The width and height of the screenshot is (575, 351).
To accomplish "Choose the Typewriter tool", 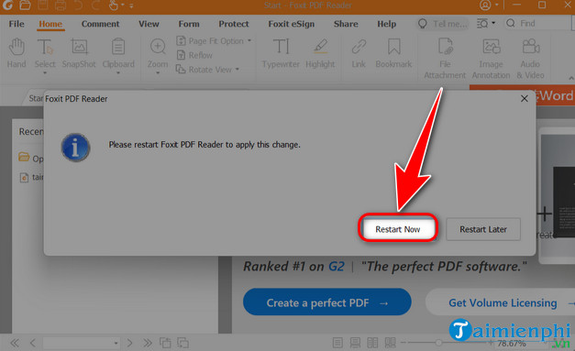I will tap(281, 53).
